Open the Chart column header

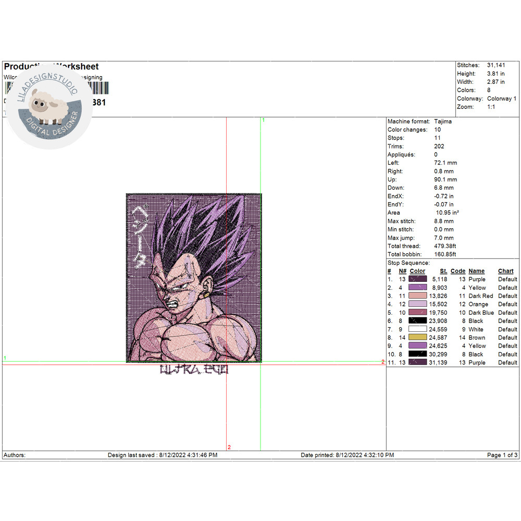click(x=505, y=271)
